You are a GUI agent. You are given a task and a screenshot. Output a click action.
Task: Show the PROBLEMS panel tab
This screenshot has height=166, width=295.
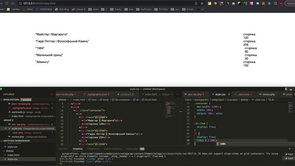click(x=132, y=149)
